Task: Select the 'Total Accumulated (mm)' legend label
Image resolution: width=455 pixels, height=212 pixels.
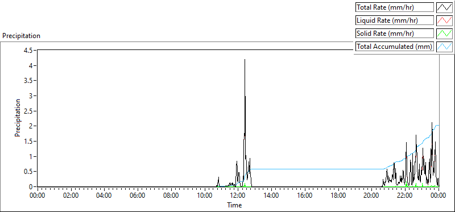Action: pyautogui.click(x=395, y=47)
